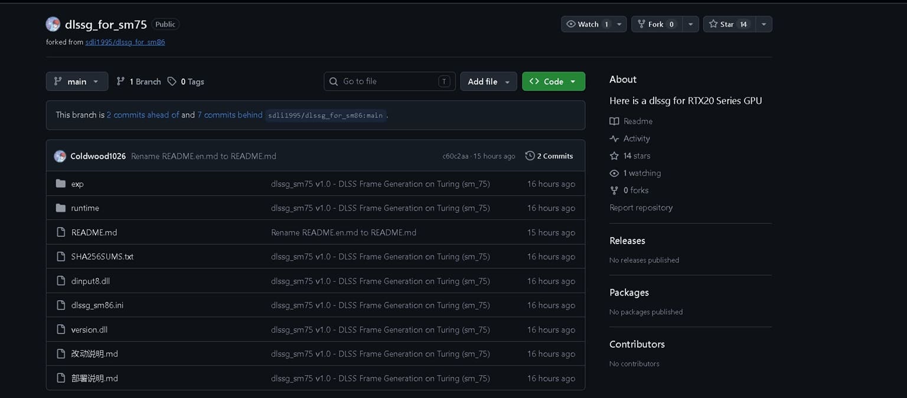Click the branch icon beside 1 Branch
The height and width of the screenshot is (398, 907).
point(120,81)
